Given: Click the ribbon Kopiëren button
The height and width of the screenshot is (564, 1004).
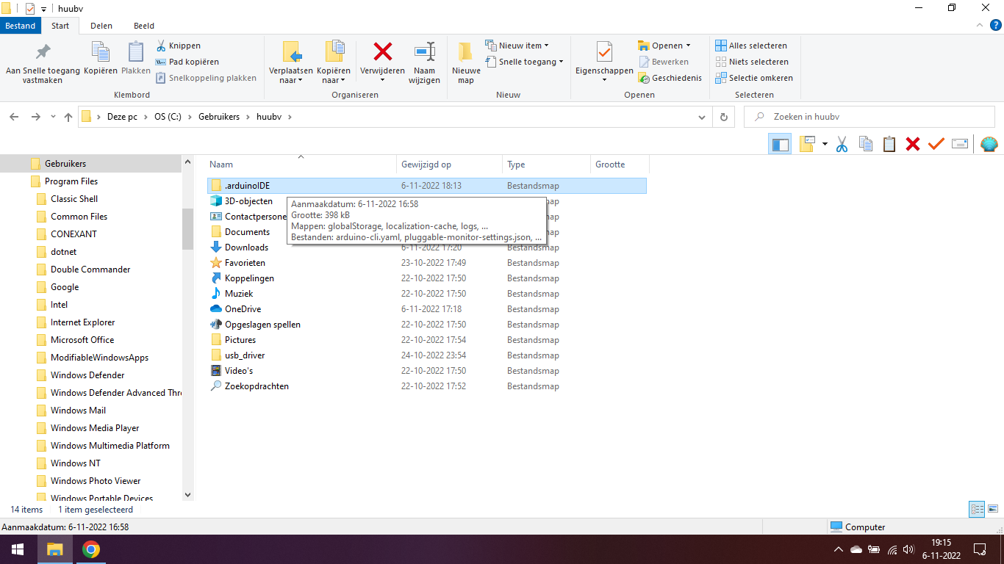Looking at the screenshot, I should 101,59.
